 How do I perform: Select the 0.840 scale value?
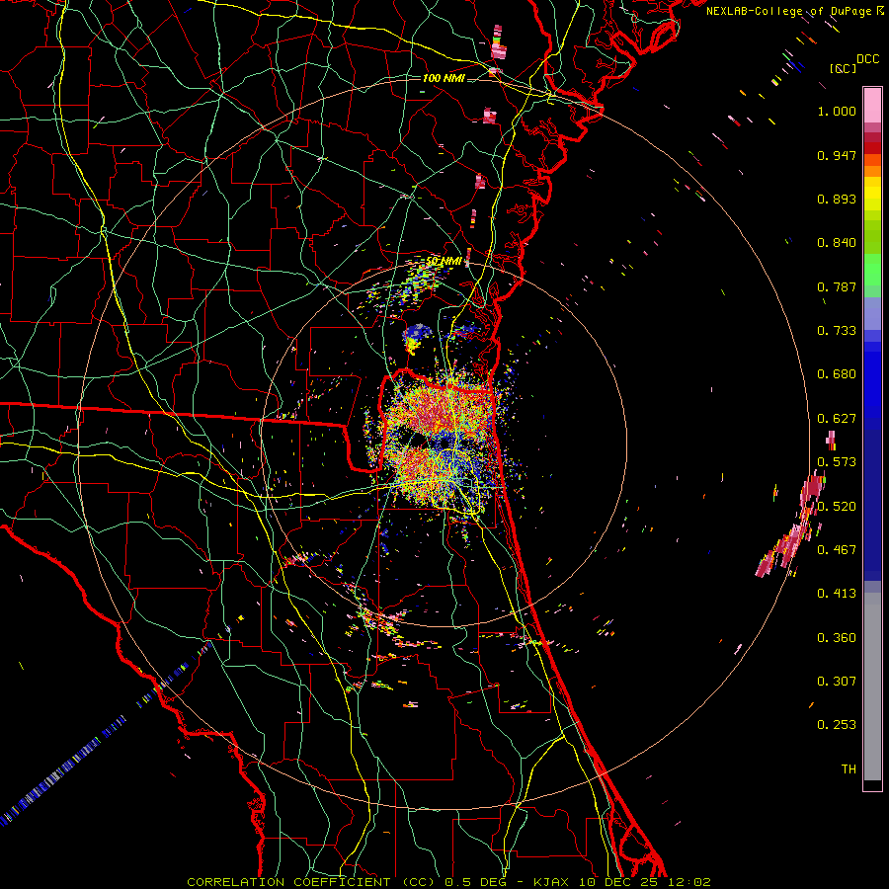click(x=837, y=243)
